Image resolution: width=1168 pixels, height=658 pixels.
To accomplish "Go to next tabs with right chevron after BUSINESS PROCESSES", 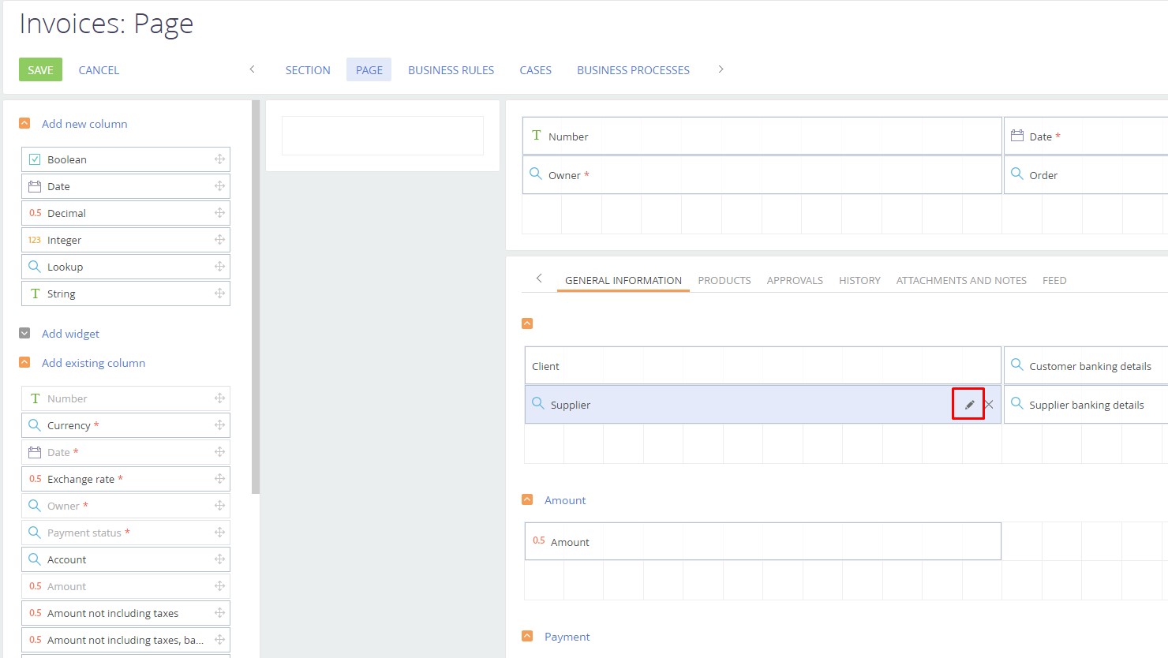I will (x=721, y=69).
